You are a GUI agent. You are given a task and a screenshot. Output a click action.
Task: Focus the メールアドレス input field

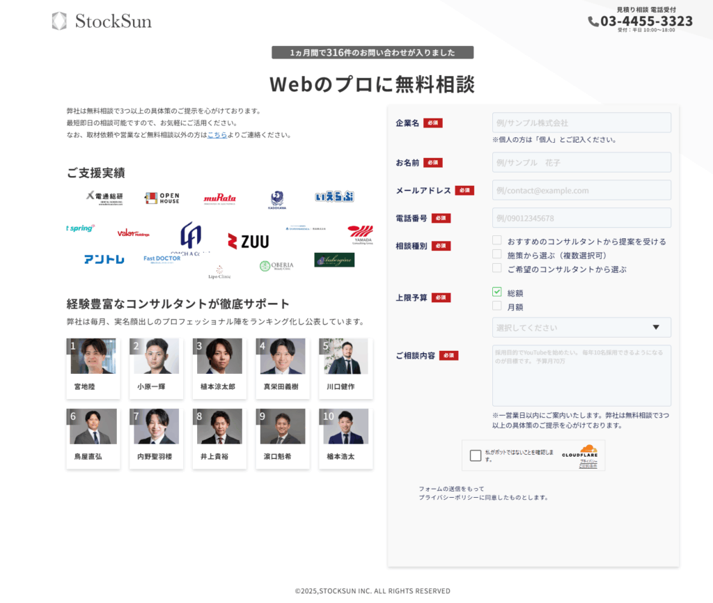[x=581, y=190]
